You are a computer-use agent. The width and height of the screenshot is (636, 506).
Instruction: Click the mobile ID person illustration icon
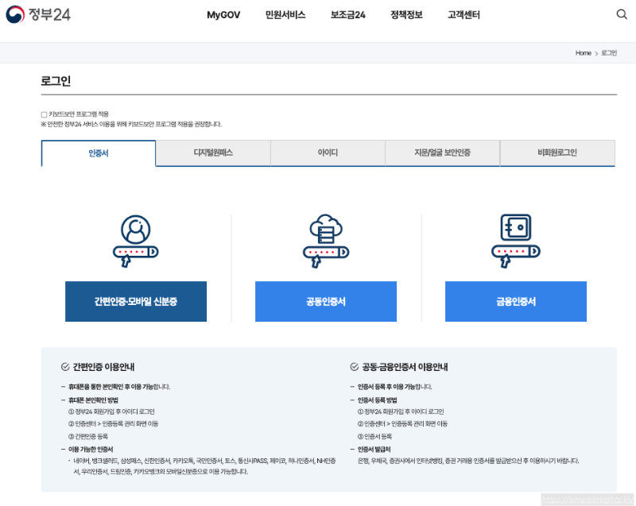[x=135, y=238]
